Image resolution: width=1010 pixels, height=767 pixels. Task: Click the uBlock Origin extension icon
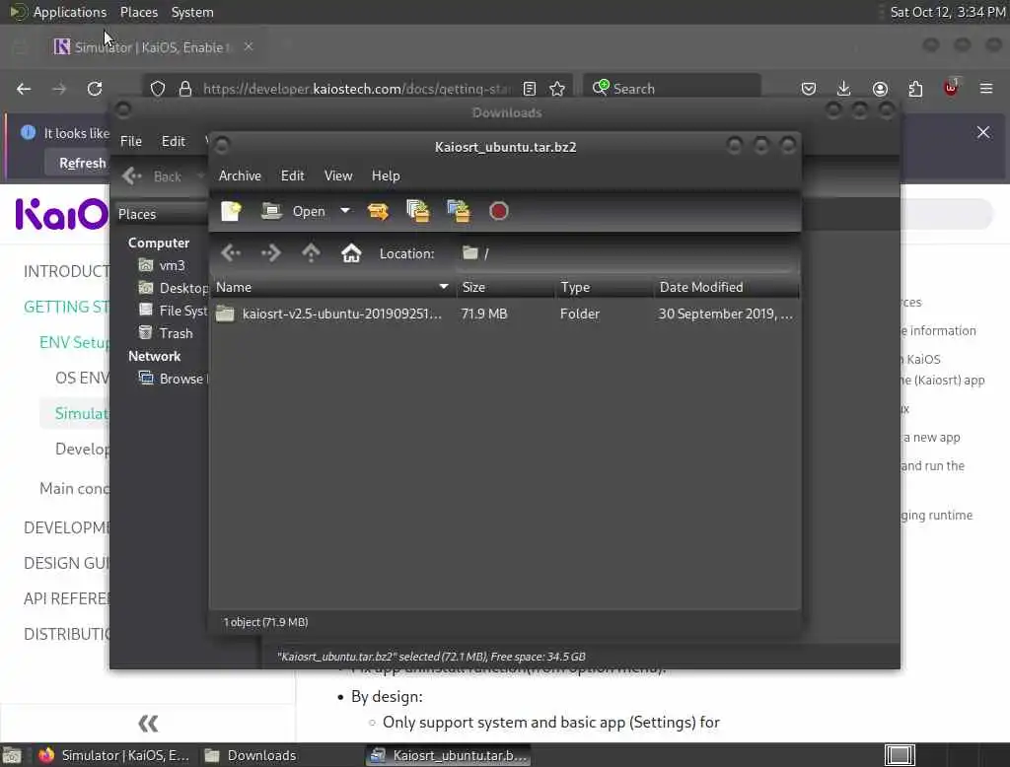951,88
